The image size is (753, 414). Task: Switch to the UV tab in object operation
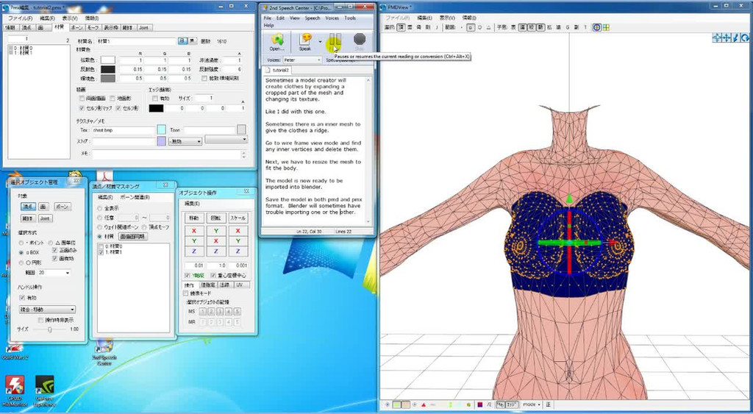[240, 285]
